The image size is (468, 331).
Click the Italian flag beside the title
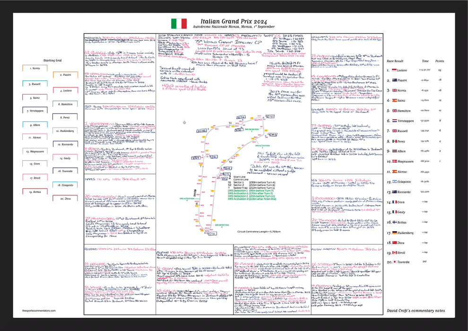click(179, 24)
